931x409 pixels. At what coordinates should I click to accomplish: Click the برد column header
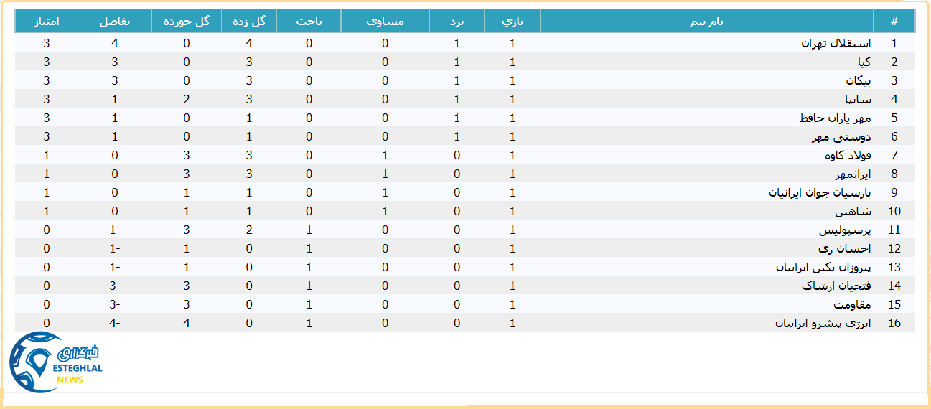click(457, 22)
